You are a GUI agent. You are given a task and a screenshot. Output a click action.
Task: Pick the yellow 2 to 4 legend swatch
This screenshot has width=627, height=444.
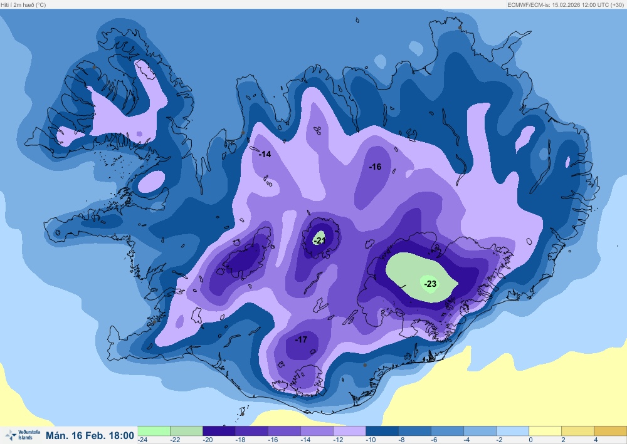tap(577, 431)
